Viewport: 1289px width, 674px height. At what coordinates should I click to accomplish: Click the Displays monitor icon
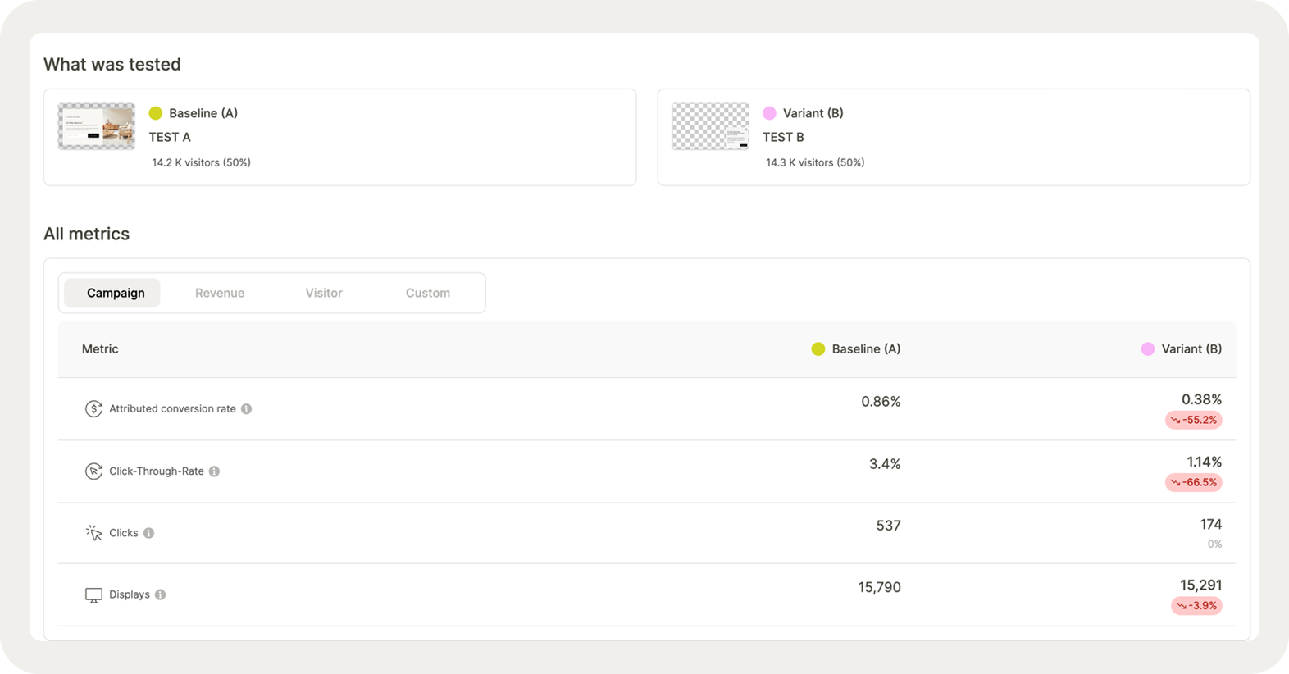[x=93, y=594]
